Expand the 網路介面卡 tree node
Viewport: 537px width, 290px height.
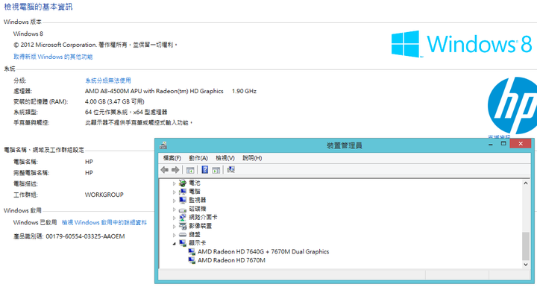174,218
